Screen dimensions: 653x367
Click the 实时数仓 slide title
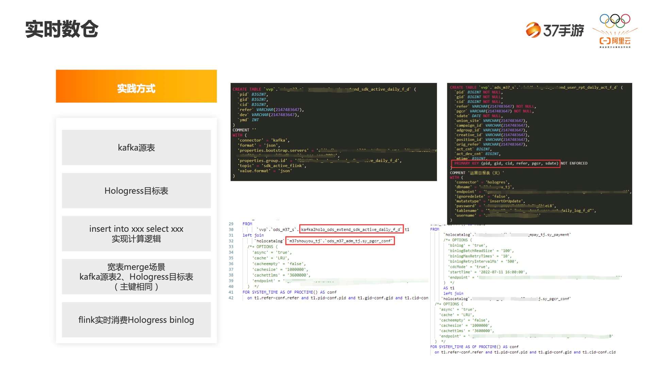point(62,29)
